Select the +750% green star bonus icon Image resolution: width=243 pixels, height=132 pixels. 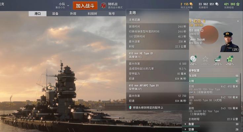click(x=230, y=59)
